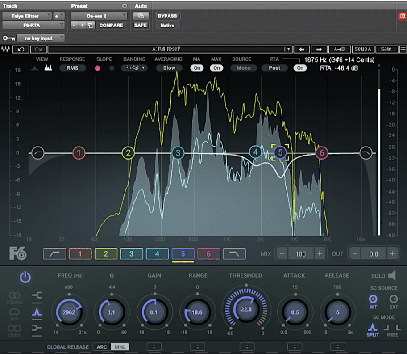
Task: Toggle the band power button
Action: tap(25, 277)
